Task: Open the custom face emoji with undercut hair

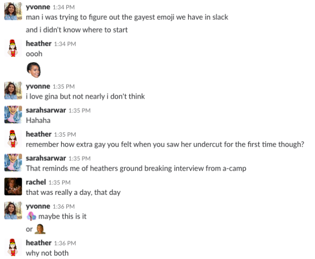Action: coord(34,70)
